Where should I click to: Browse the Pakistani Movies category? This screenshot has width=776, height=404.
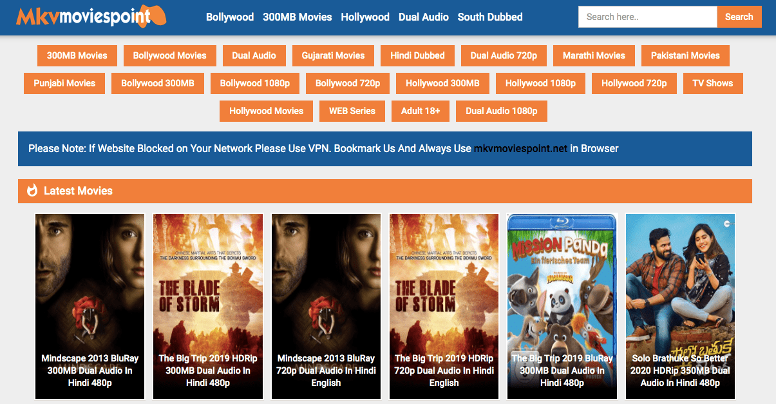(685, 55)
